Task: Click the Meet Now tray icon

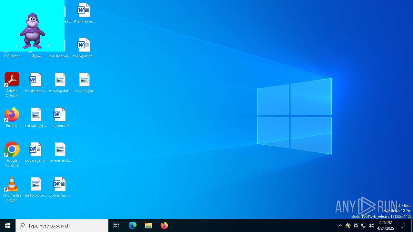Action: [356, 226]
